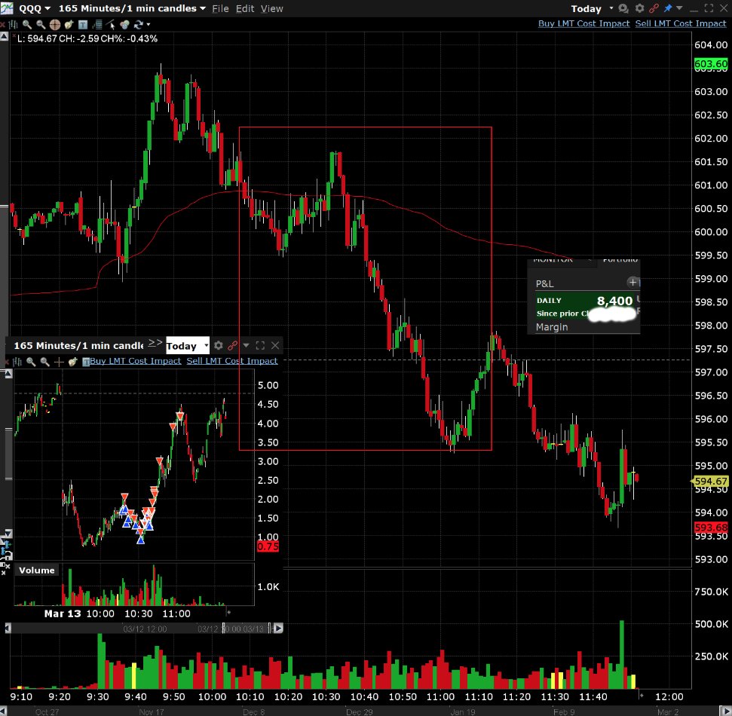Open the Today period dropdown in main chart
The width and height of the screenshot is (732, 716).
(x=592, y=8)
